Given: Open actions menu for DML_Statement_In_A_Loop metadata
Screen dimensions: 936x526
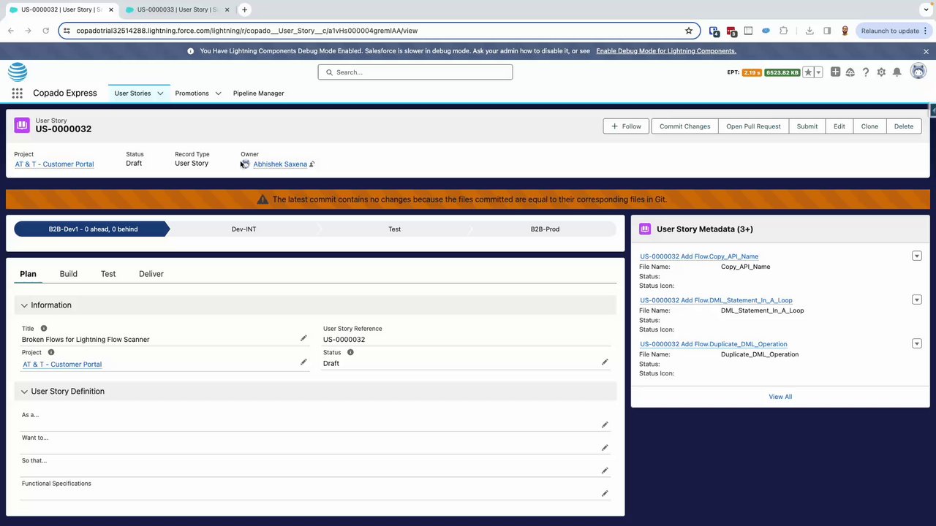Looking at the screenshot, I should tap(917, 300).
